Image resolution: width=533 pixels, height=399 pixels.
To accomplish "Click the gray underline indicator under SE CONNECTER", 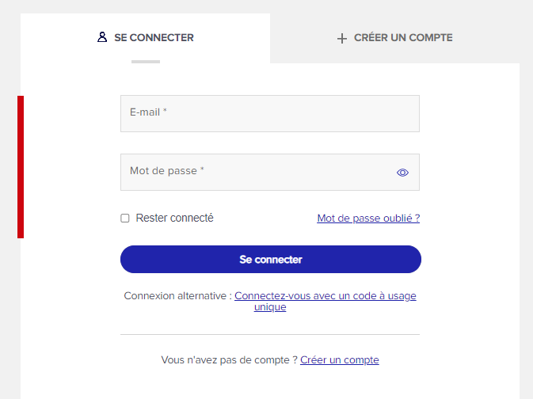I will [x=146, y=62].
